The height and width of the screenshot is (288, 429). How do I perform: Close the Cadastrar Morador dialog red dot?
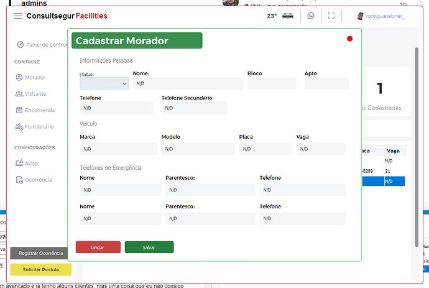(x=349, y=39)
